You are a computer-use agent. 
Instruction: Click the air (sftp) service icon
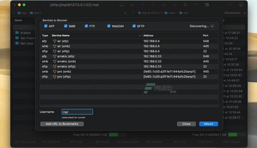click(x=55, y=51)
